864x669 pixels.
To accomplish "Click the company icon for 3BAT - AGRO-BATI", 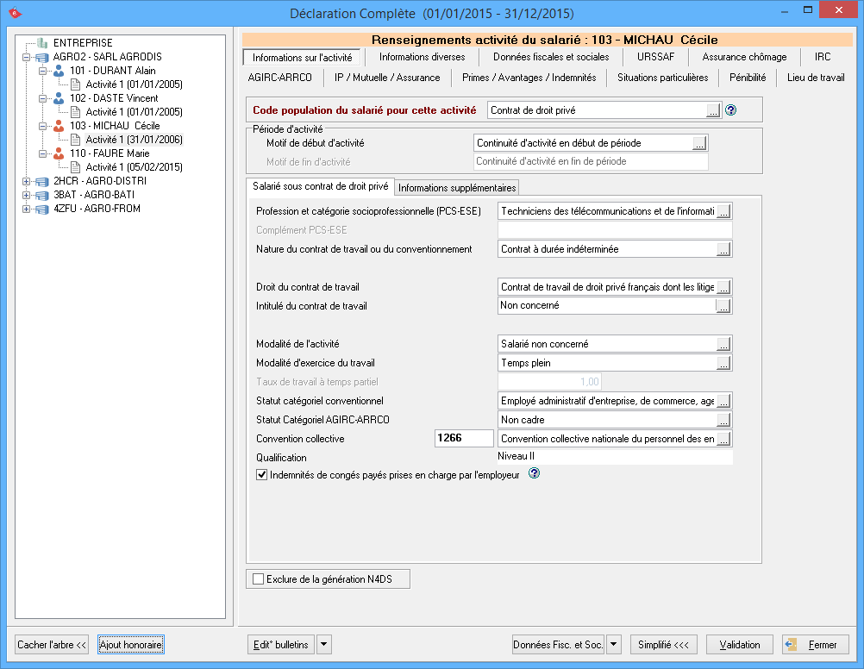I will pos(42,195).
